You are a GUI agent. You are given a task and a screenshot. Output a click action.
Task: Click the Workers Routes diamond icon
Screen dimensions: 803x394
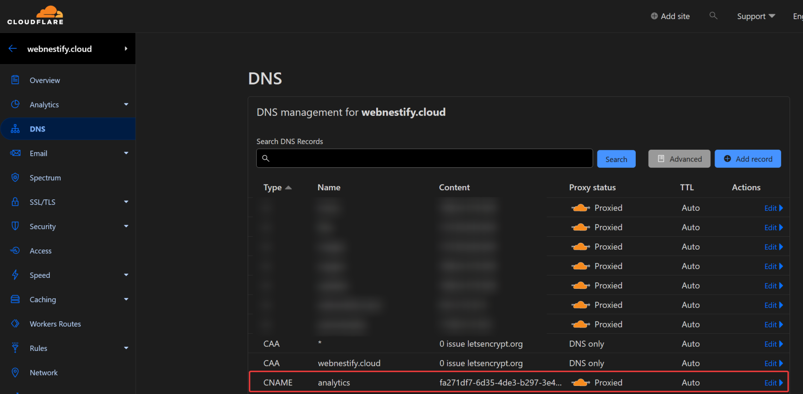(15, 324)
